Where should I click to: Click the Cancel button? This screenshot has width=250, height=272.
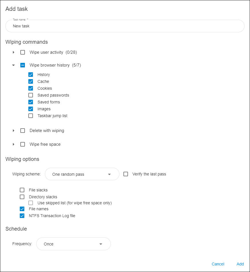coord(218,264)
